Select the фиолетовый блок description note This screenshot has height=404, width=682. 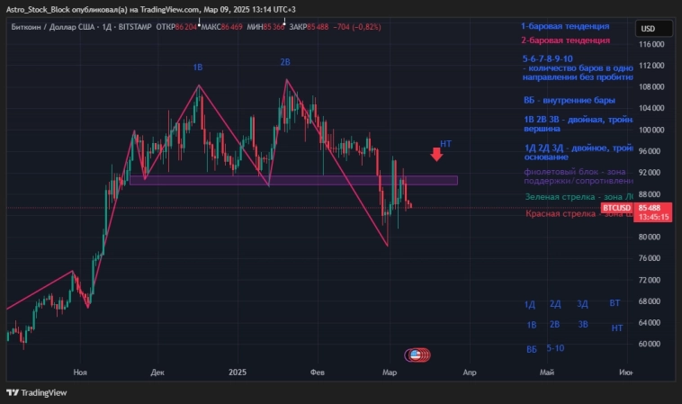tap(579, 176)
